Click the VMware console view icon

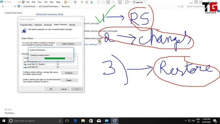click(x=120, y=2)
